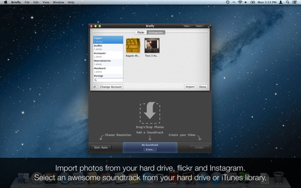Open the Window menu
Viewport: 301px width, 188px height.
(x=58, y=2)
